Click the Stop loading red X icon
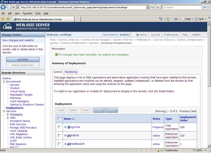 158,7
